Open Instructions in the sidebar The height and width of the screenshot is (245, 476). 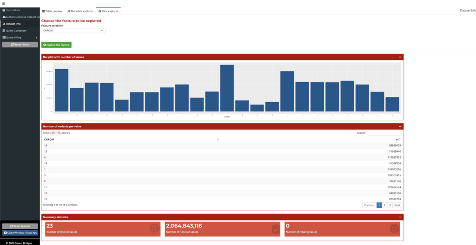[x=13, y=10]
